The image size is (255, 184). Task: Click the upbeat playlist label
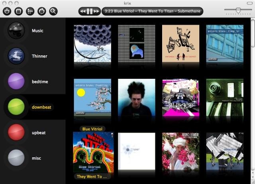point(39,133)
